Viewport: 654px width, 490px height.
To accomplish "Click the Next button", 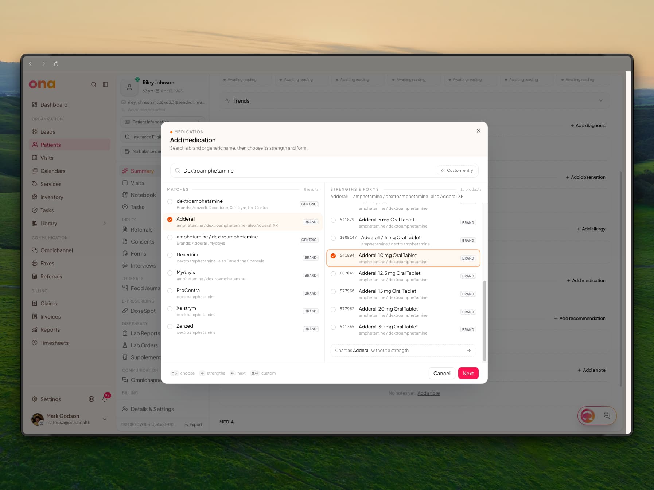I will click(468, 374).
